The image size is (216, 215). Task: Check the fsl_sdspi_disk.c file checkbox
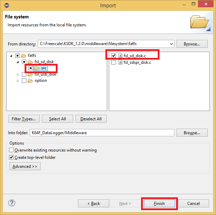pos(114,62)
